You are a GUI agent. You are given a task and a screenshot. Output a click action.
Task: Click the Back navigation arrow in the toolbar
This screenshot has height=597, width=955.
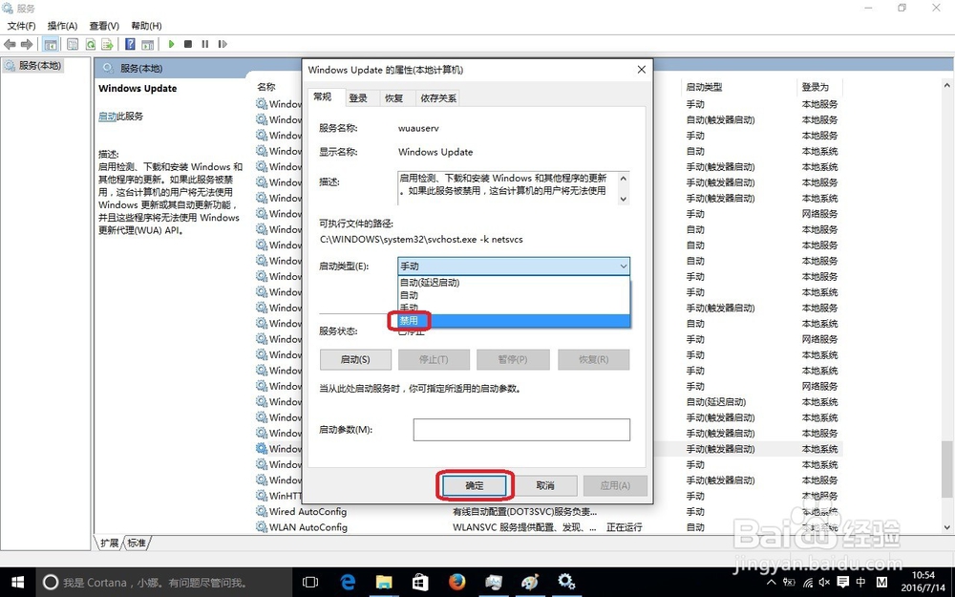[x=10, y=44]
